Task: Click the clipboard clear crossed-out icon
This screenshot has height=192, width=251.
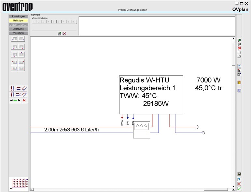Action: point(64,33)
